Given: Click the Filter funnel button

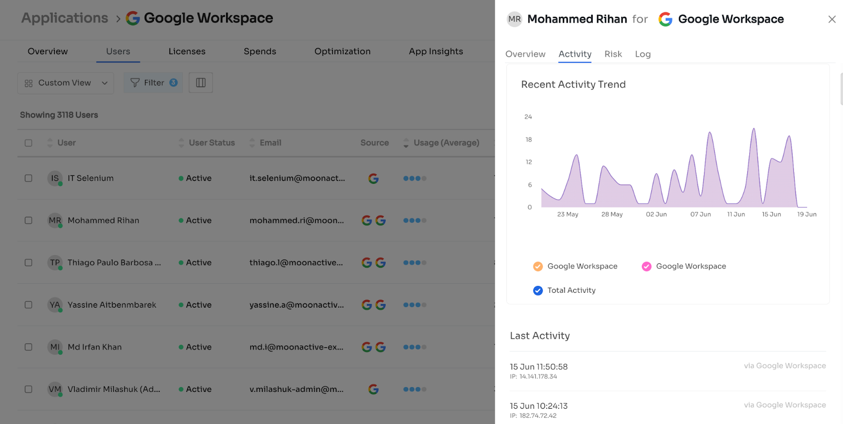Looking at the screenshot, I should (x=153, y=83).
